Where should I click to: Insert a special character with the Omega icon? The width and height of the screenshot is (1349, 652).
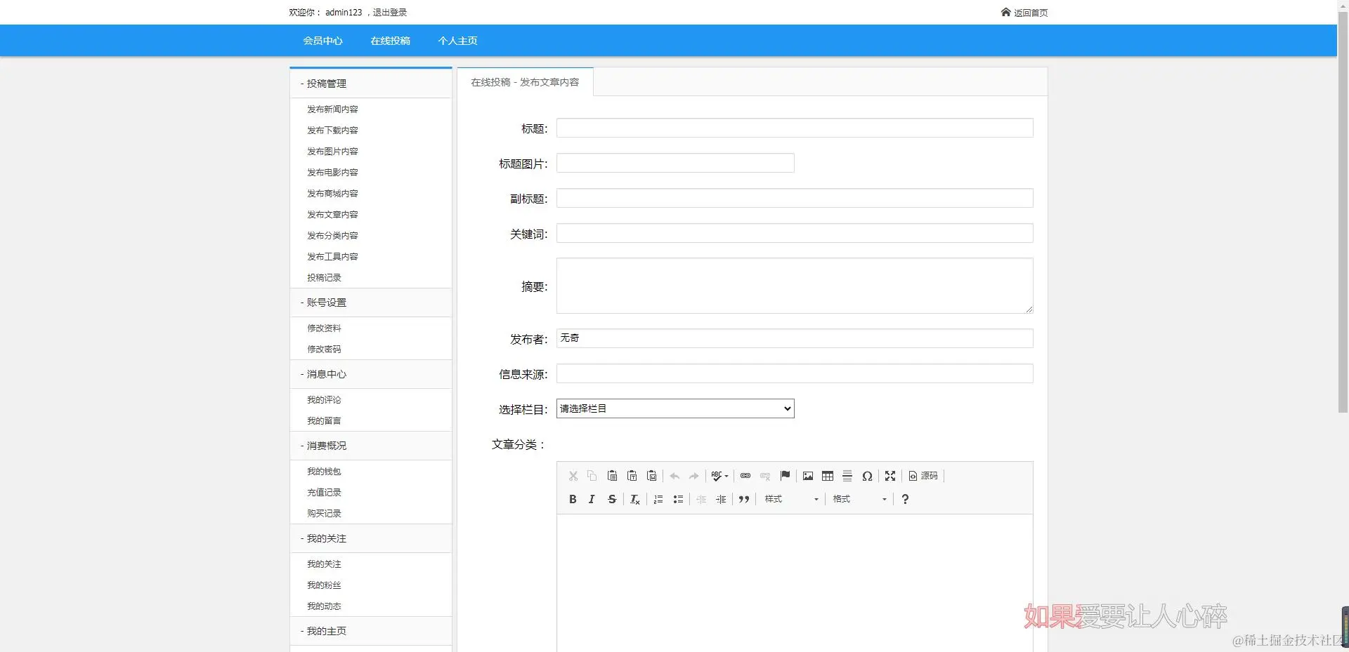pos(867,476)
